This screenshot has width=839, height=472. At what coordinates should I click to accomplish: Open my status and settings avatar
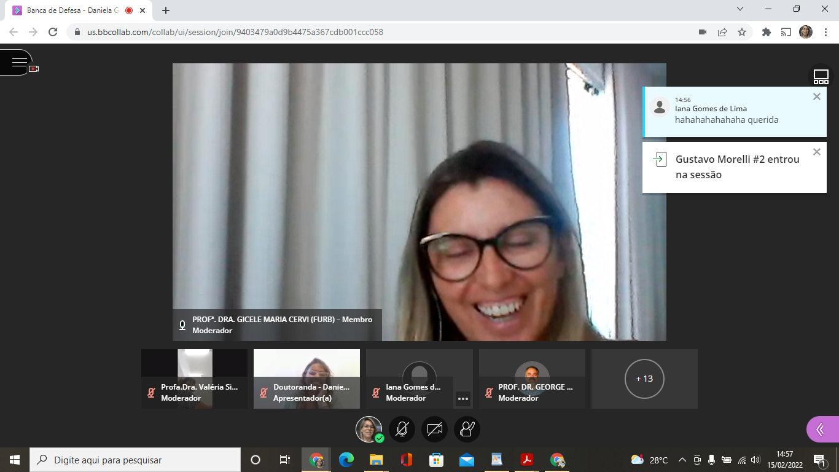pos(369,430)
